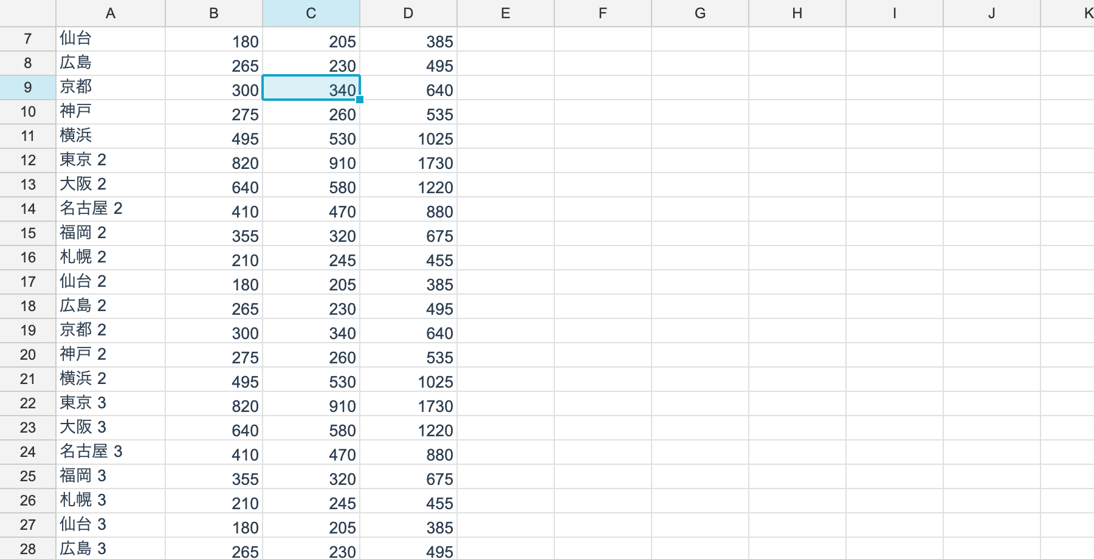Select column I header

coord(895,13)
